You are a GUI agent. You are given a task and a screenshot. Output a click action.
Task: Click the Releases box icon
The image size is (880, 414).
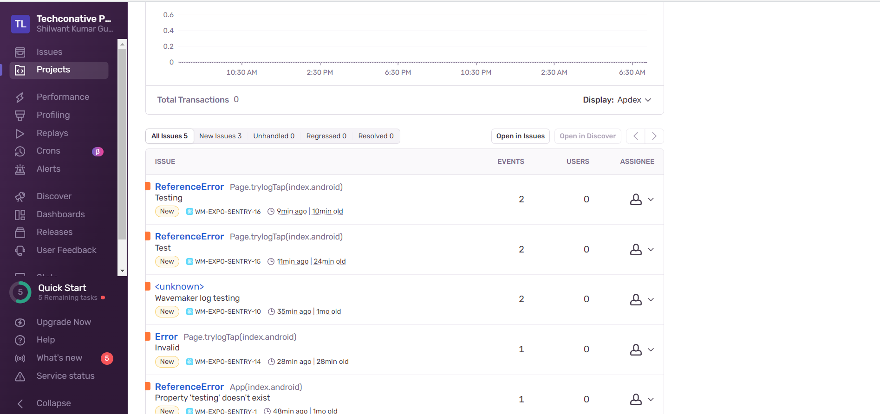(20, 233)
